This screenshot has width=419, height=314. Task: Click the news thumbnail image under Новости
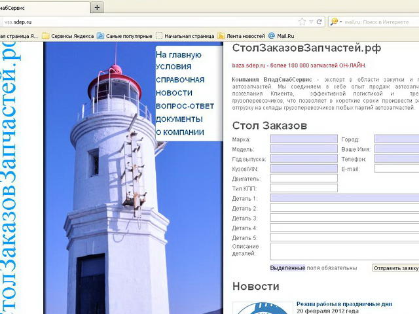click(x=263, y=308)
